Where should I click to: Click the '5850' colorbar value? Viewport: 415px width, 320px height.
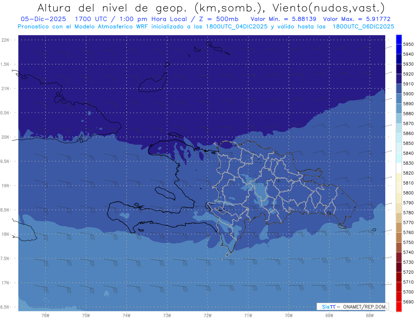coord(408,143)
